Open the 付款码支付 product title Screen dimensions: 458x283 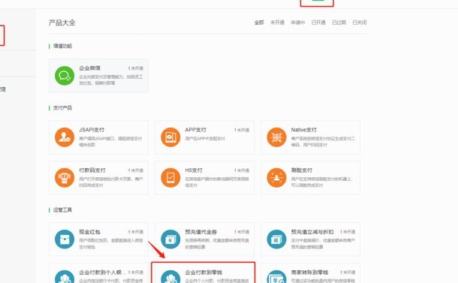tap(92, 170)
